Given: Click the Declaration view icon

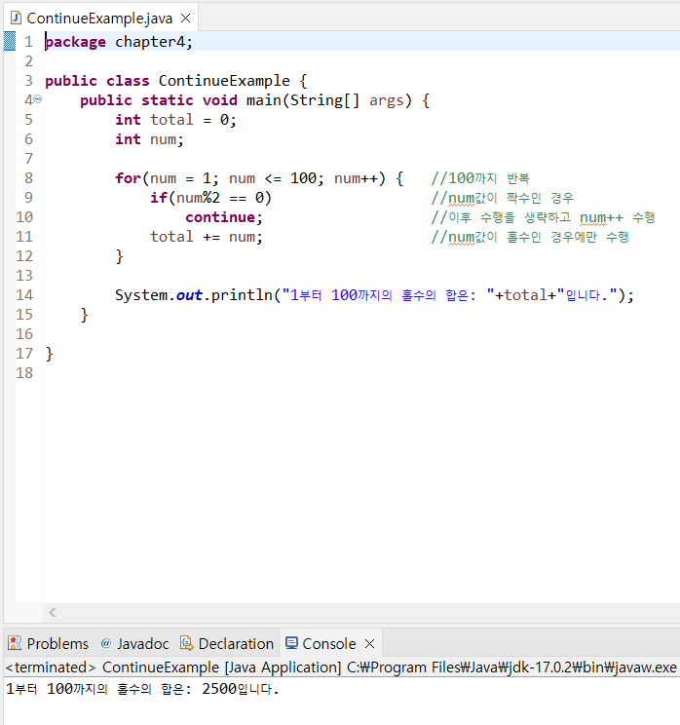Looking at the screenshot, I should click(186, 643).
